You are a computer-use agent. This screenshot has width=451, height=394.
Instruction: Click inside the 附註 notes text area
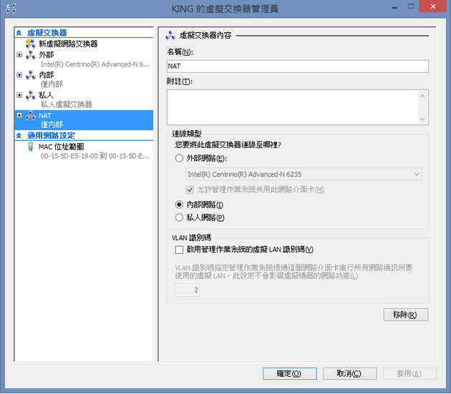point(292,107)
